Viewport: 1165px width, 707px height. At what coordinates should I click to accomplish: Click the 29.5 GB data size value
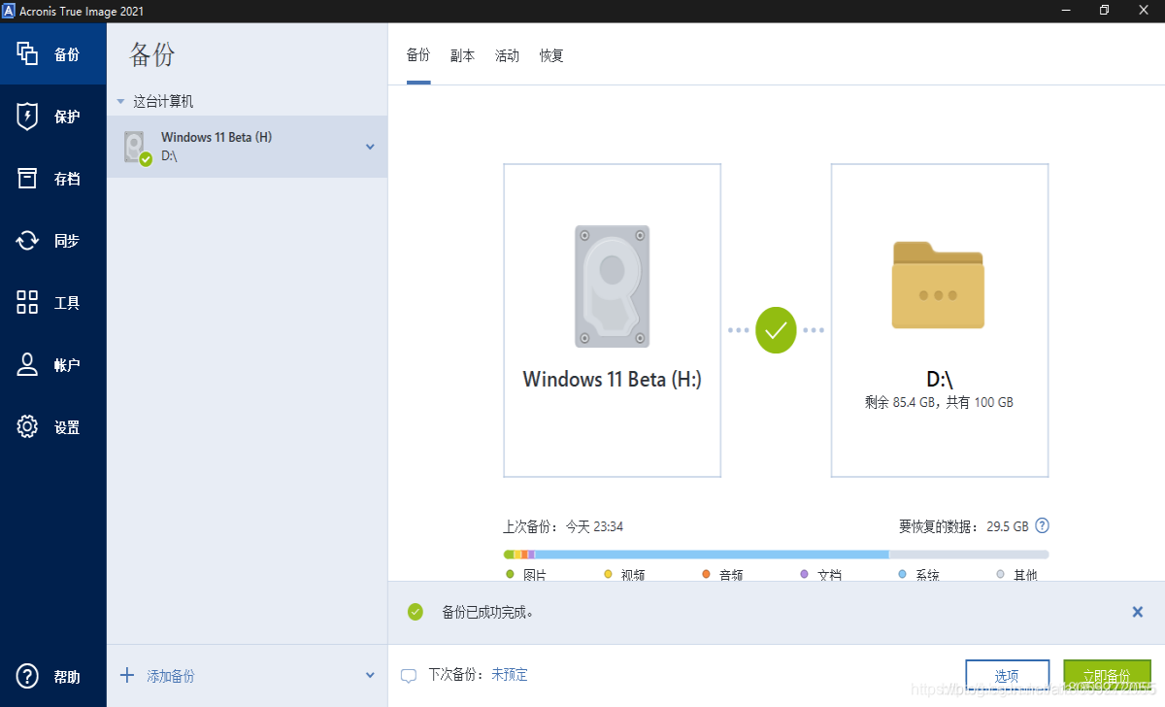tap(1008, 526)
